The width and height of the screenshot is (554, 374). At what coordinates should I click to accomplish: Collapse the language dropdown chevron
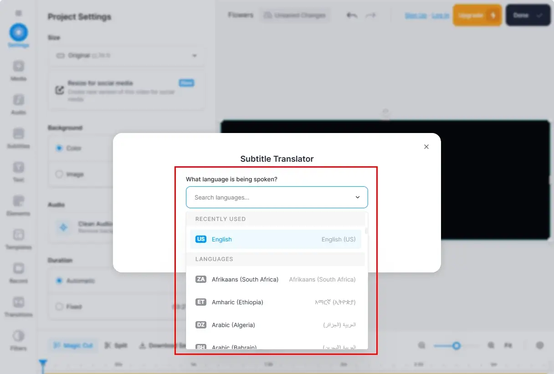click(x=358, y=197)
